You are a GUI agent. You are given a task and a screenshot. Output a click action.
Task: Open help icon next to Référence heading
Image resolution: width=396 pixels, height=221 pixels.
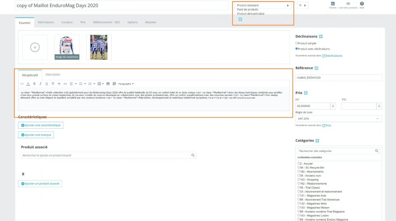316,68
